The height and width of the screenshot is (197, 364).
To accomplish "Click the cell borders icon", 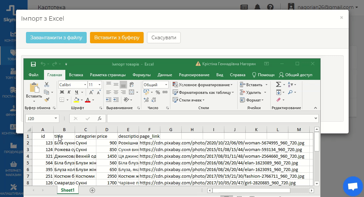I will (62, 100).
